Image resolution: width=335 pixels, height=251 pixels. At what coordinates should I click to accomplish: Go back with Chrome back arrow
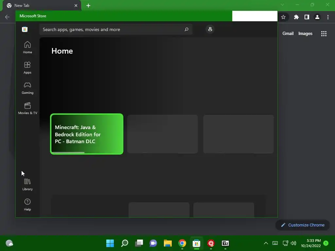[x=7, y=17]
